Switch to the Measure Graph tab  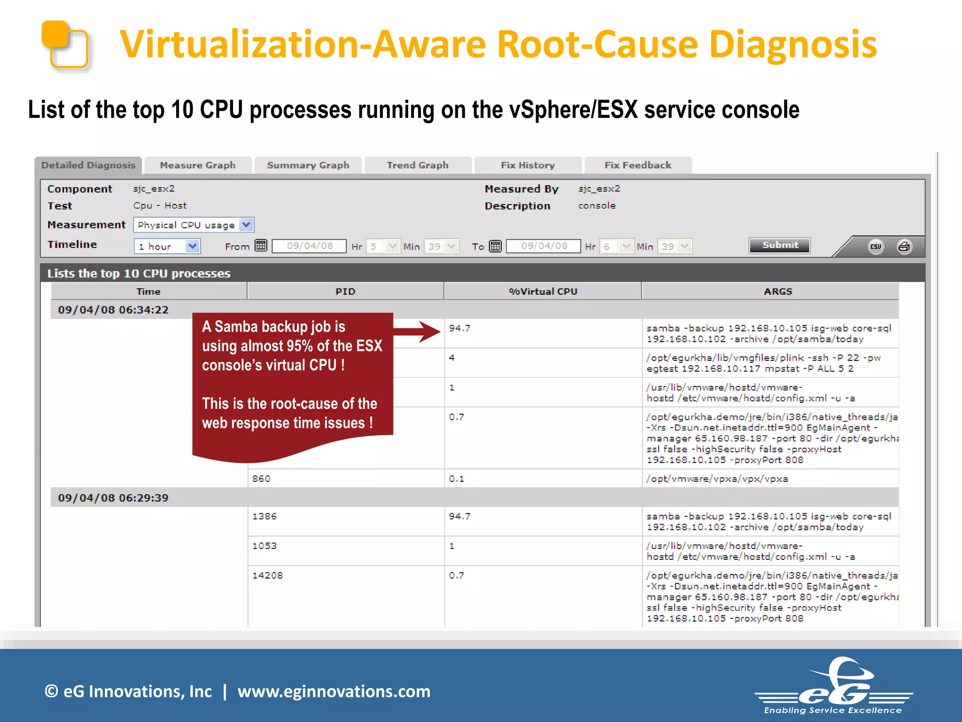click(198, 165)
